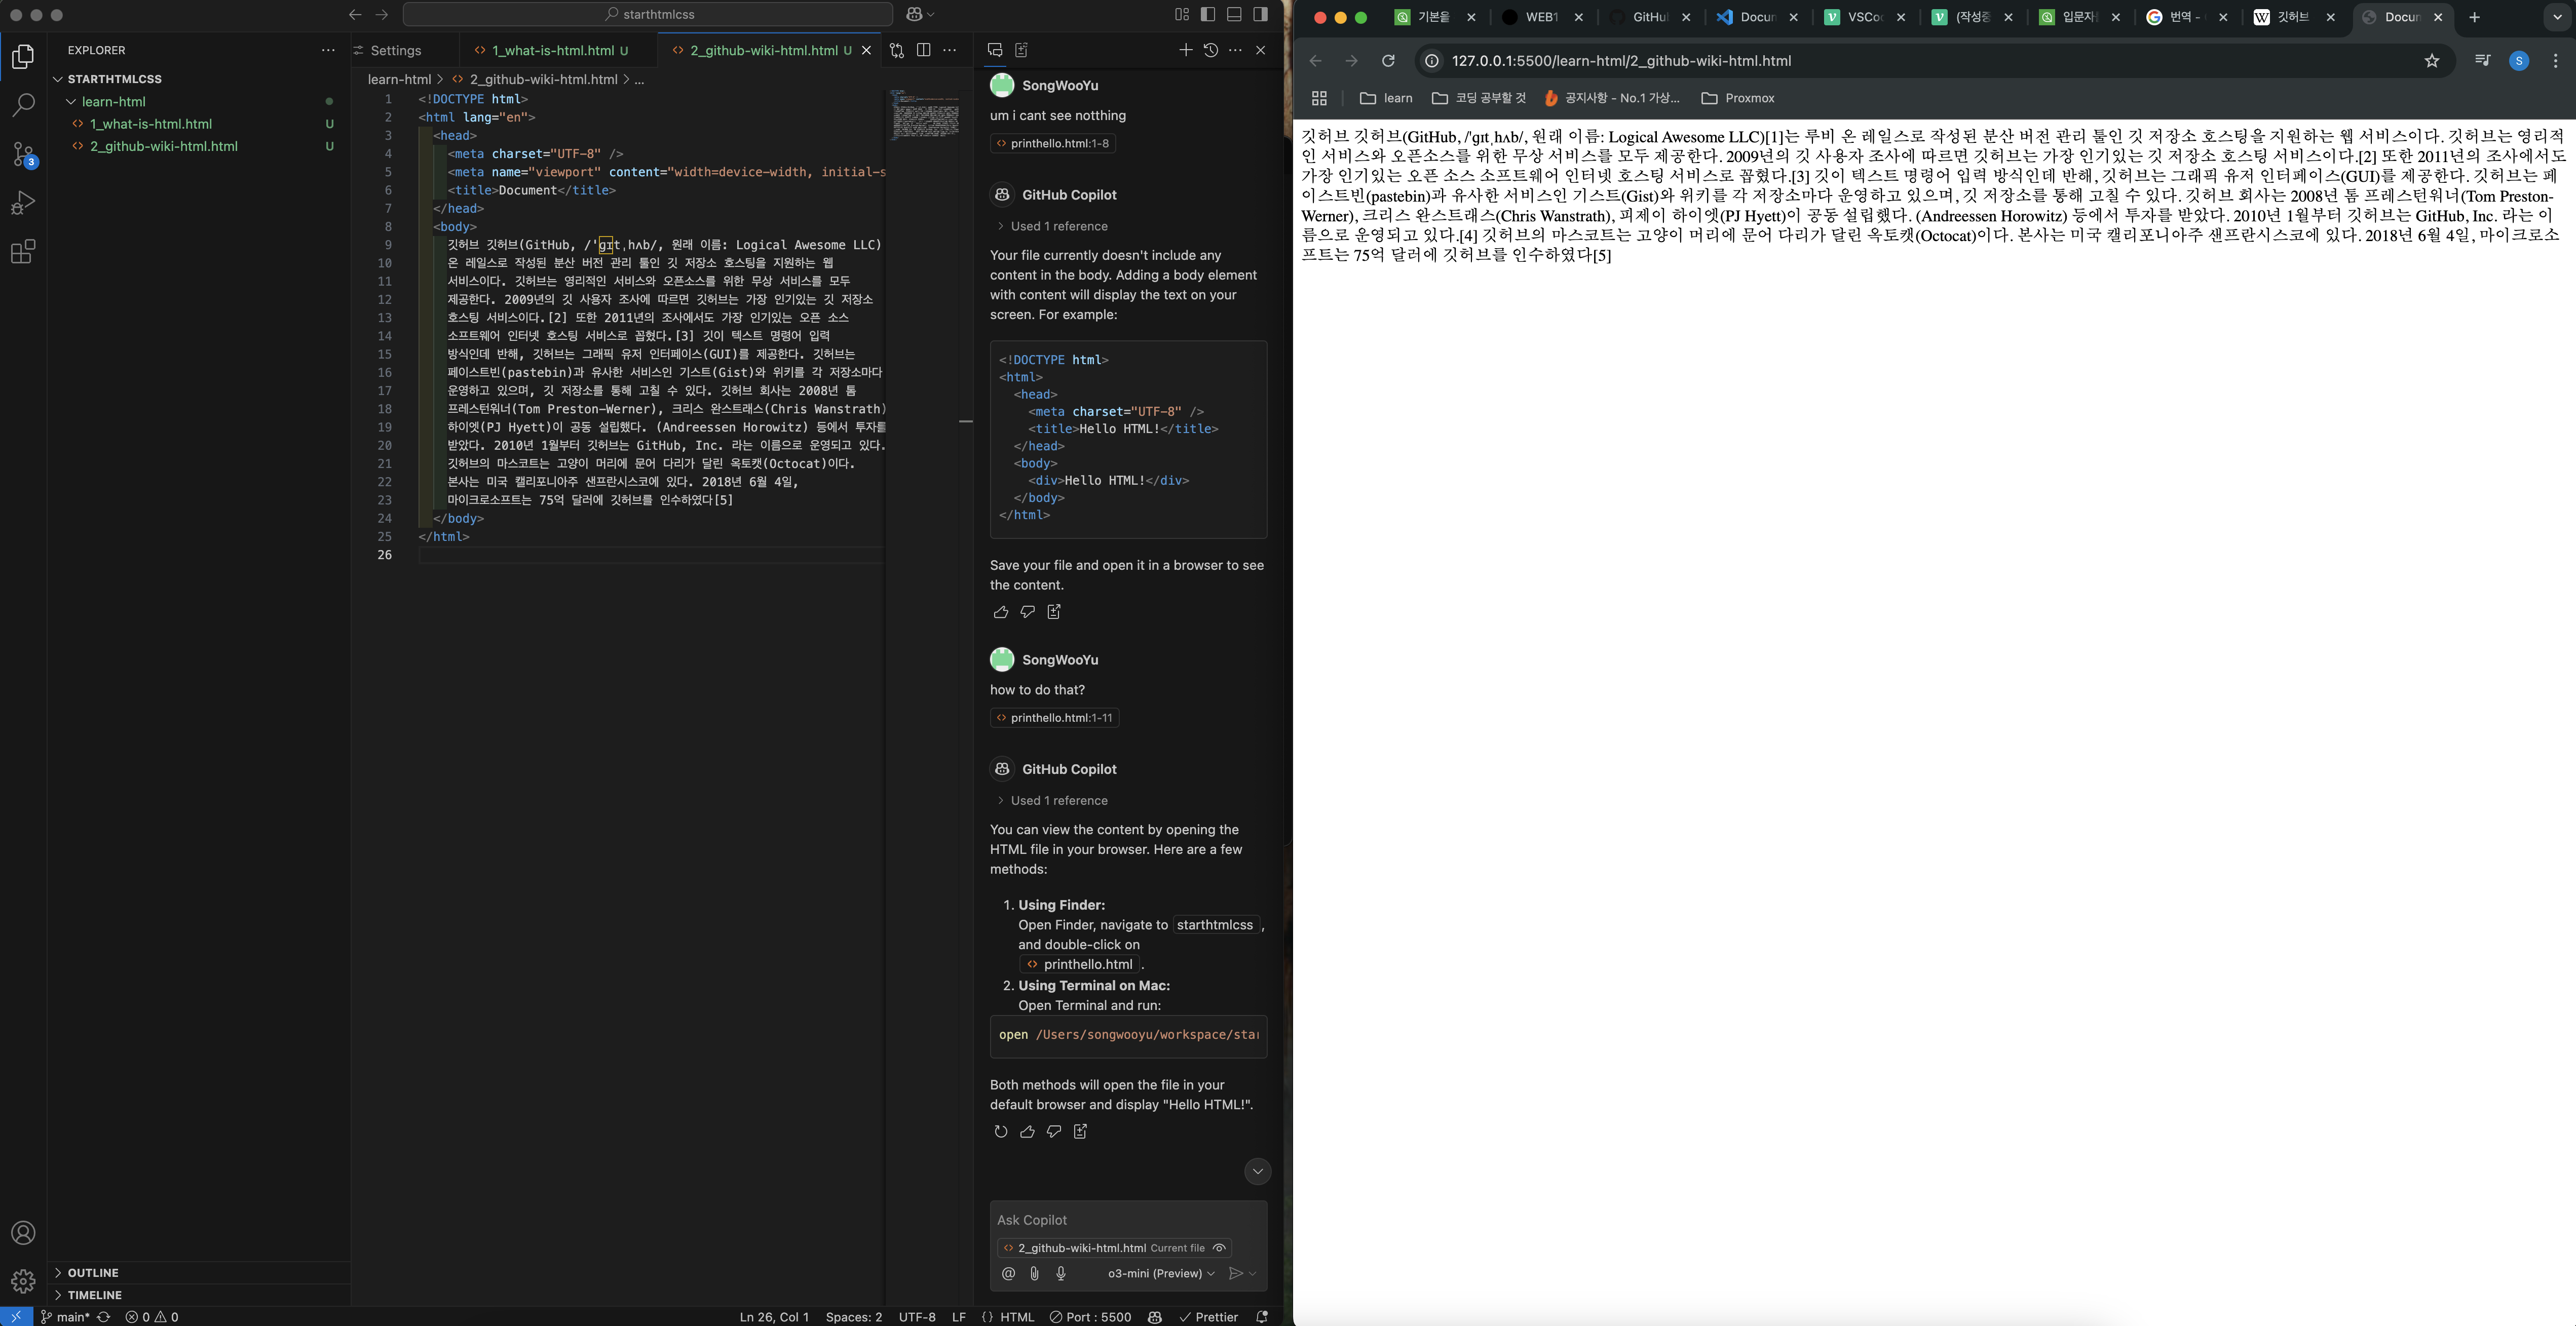Open the Search view in activity bar
2576x1326 pixels.
23,105
